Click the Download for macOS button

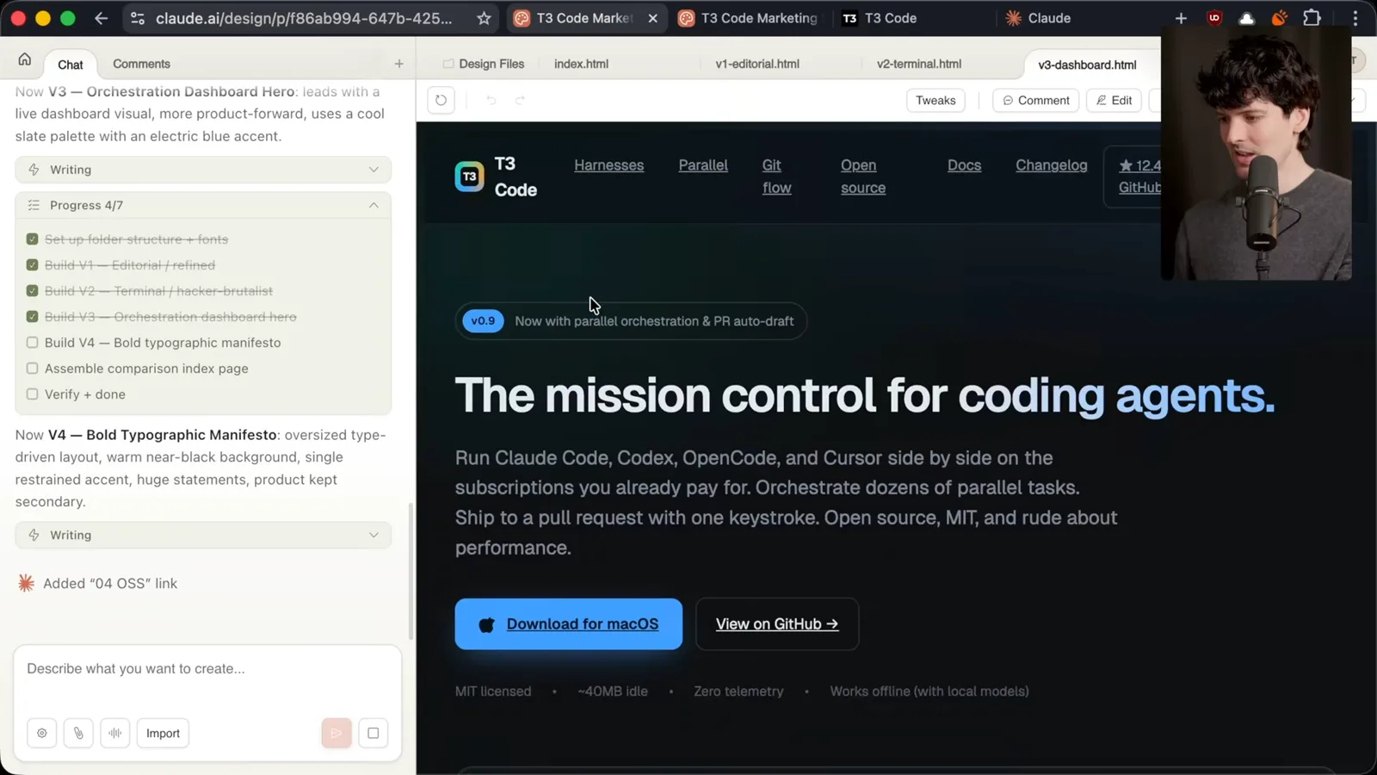[569, 623]
